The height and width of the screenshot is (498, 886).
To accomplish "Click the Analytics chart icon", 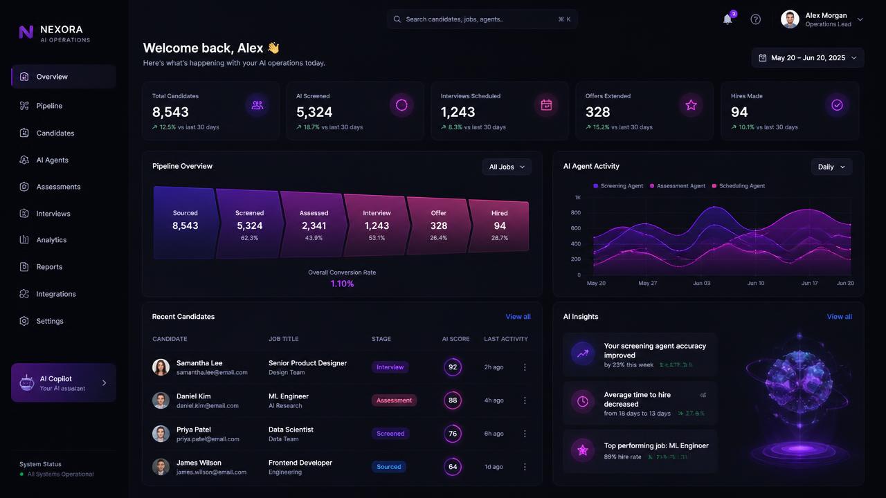I will (x=24, y=240).
